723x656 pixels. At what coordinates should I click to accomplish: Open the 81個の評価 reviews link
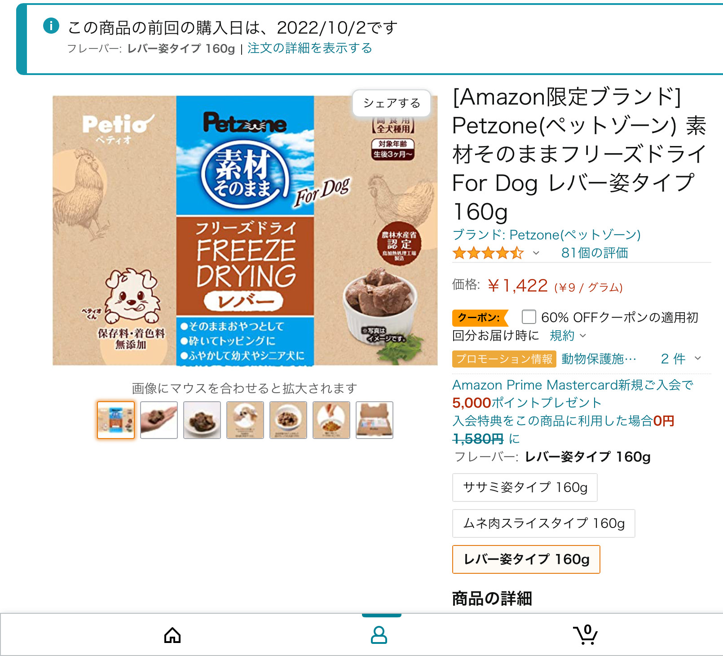point(595,253)
